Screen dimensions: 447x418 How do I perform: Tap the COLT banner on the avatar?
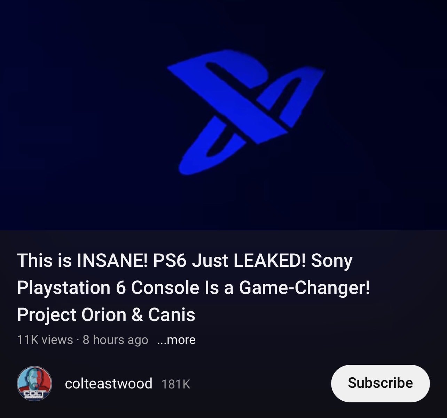[34, 393]
